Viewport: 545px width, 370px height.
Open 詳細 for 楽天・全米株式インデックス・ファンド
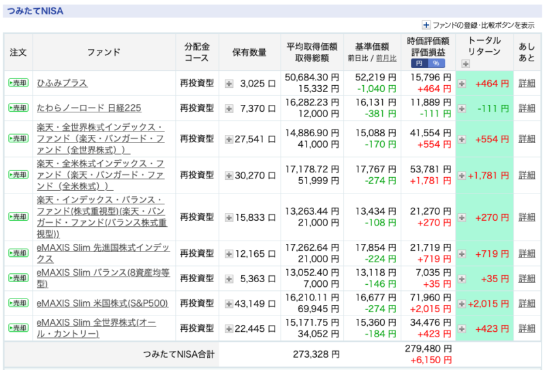click(x=527, y=175)
